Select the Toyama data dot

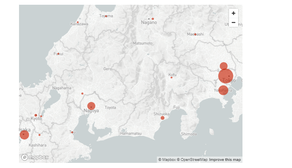click(x=106, y=16)
